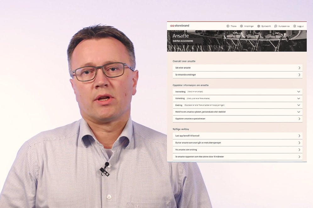
Task: Open Se ansatte rapportert som ikke aktive
Action: tap(200, 157)
